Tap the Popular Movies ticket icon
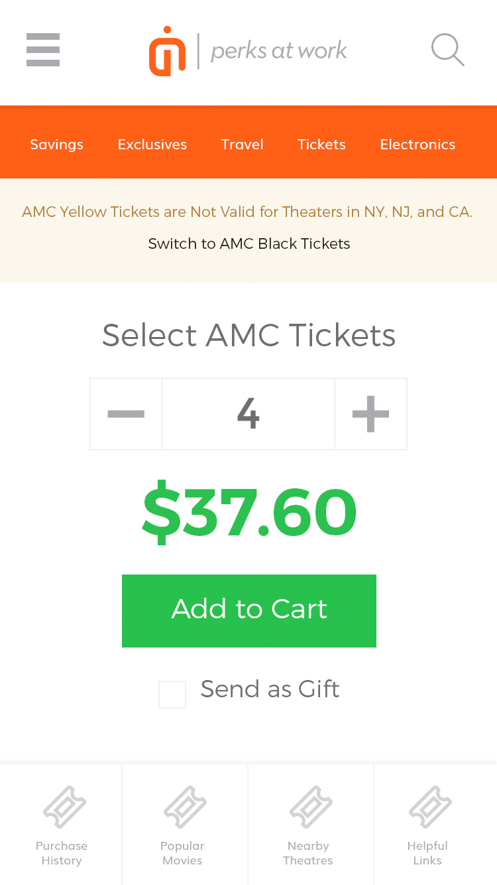The image size is (497, 885). pos(185,807)
